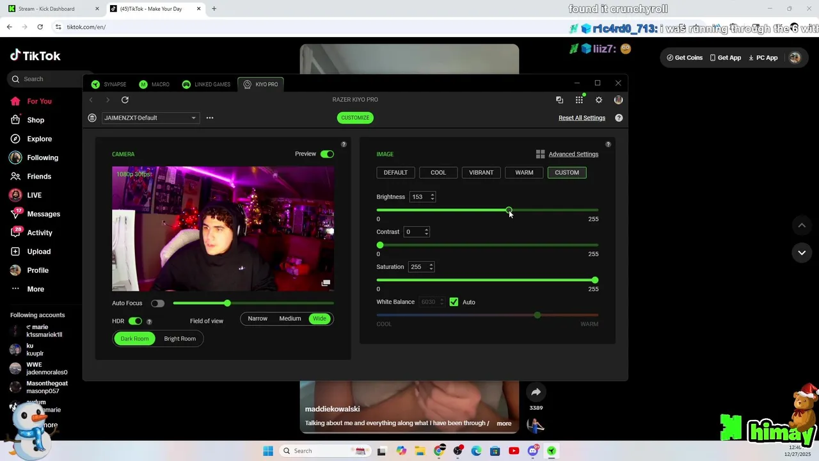This screenshot has height=461, width=819.
Task: Open the three-dots profile options menu
Action: pos(210,118)
